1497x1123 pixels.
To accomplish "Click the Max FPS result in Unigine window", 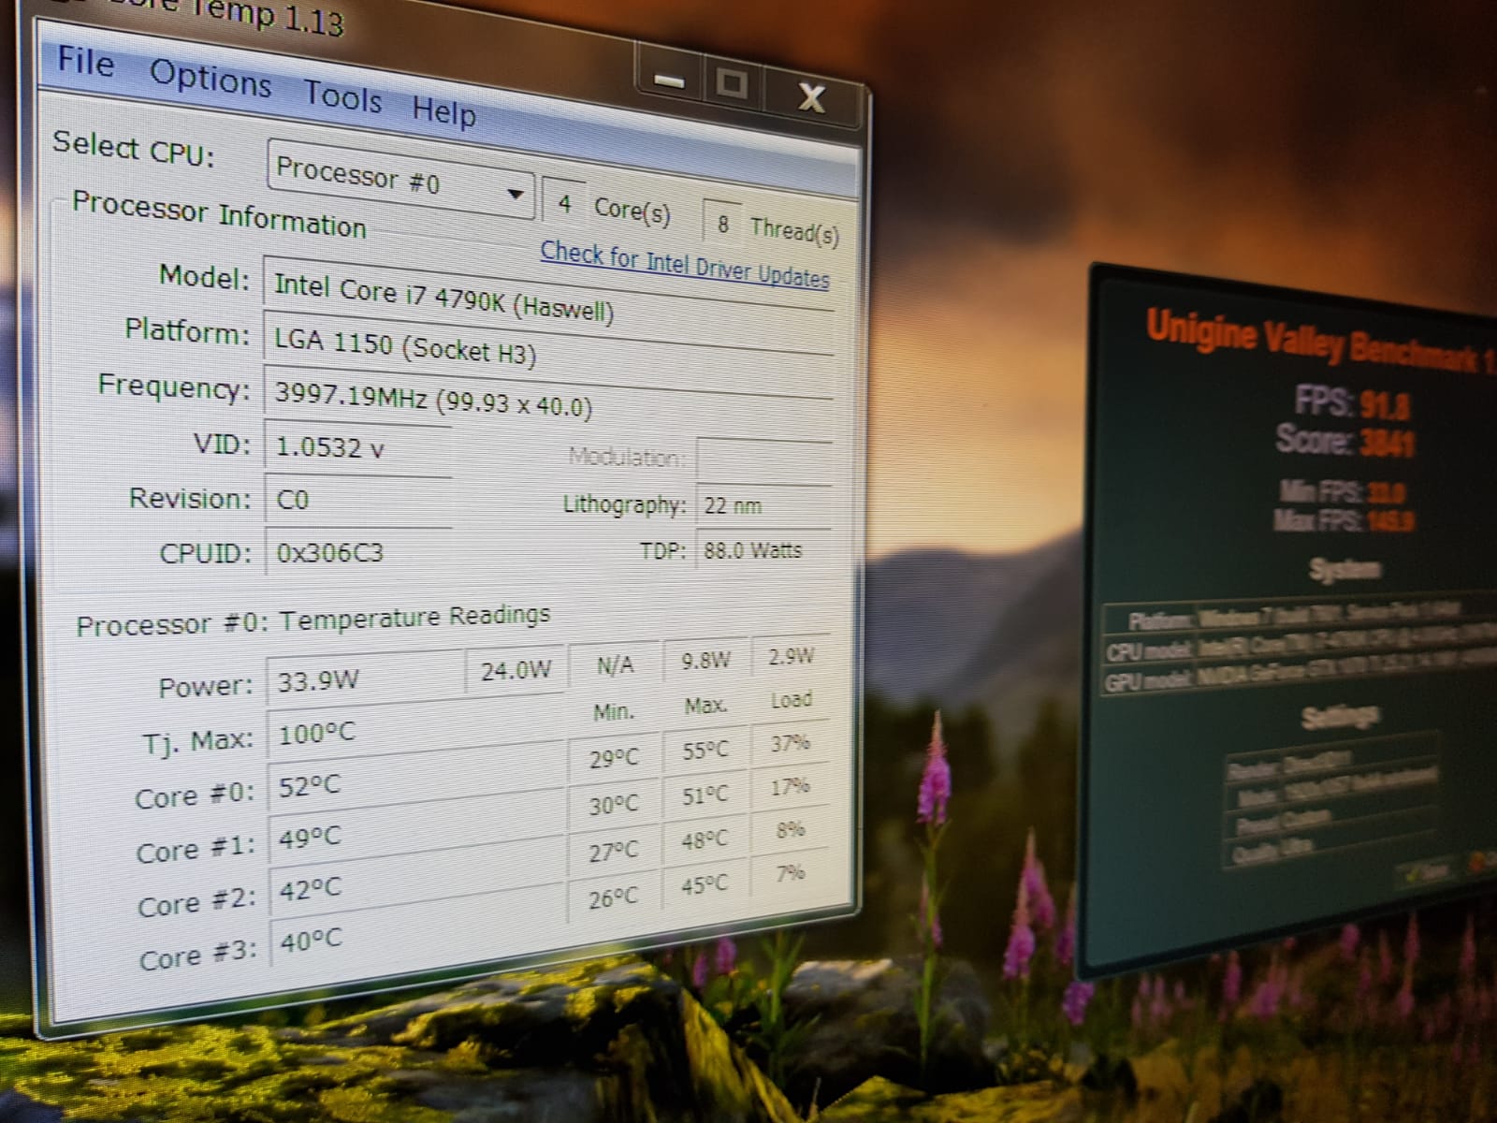I will point(1343,519).
